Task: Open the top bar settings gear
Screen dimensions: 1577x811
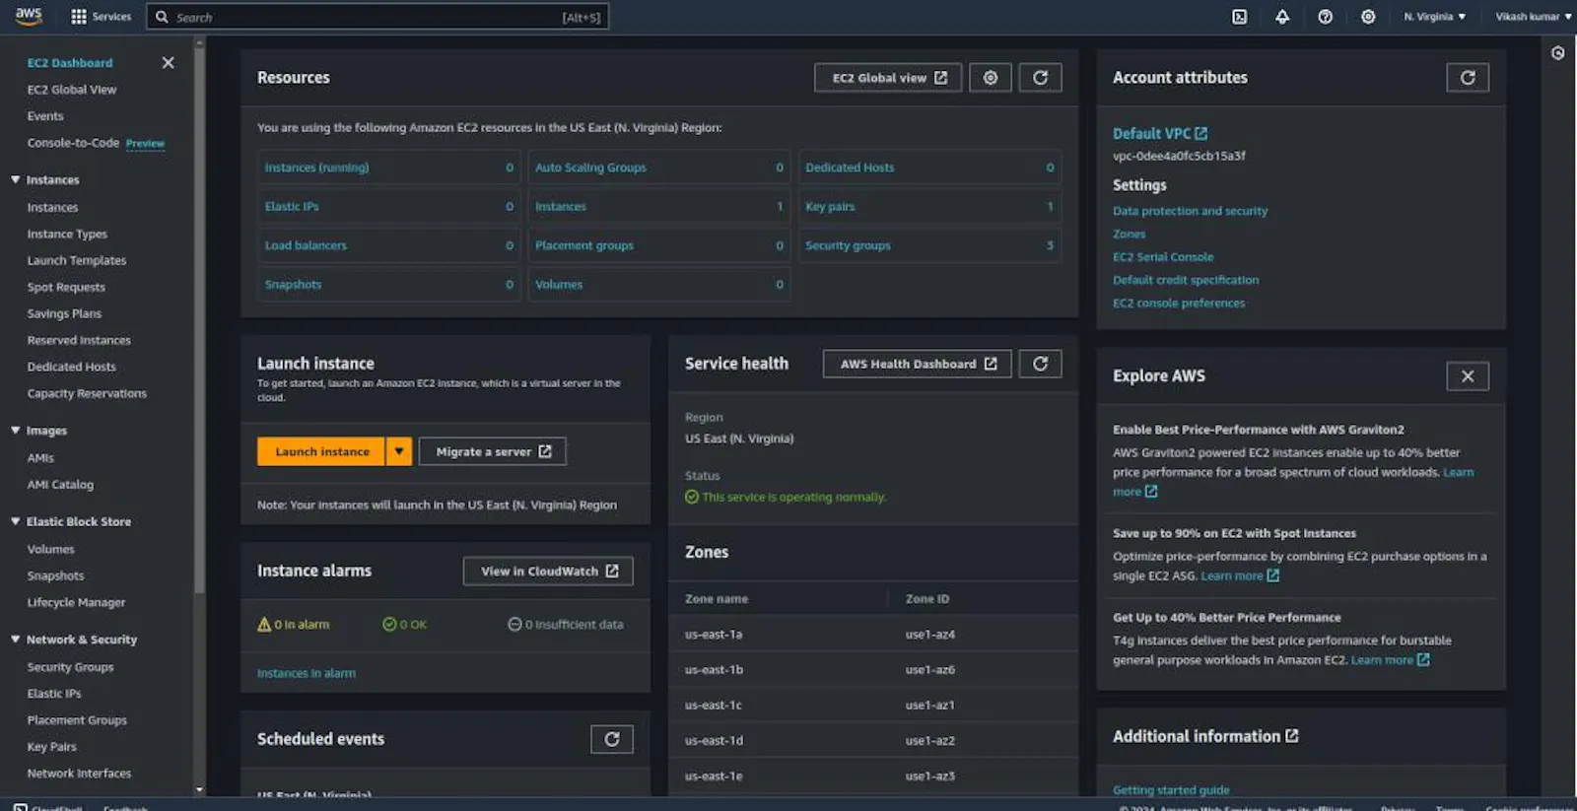Action: [1368, 17]
